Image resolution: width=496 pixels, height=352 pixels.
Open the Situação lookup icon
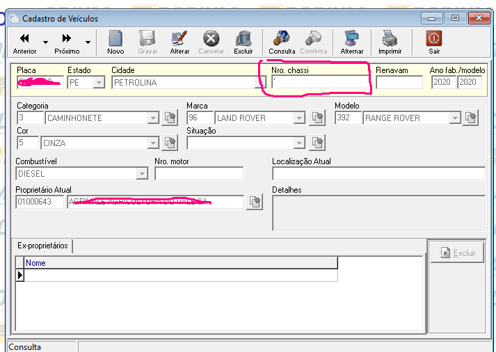pos(317,143)
